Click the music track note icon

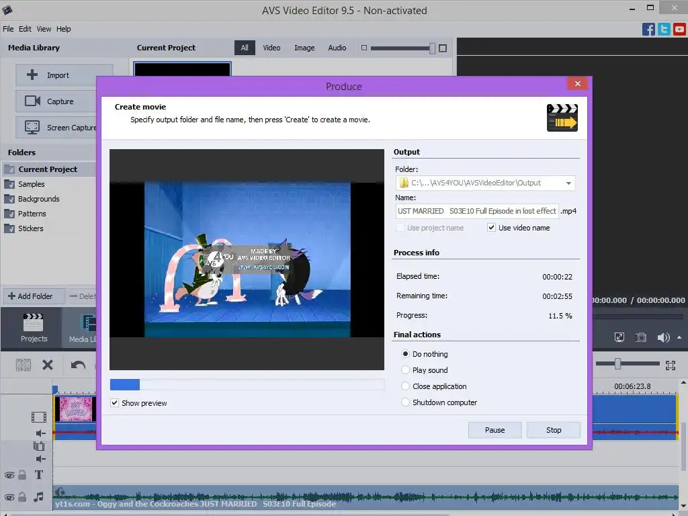(38, 497)
